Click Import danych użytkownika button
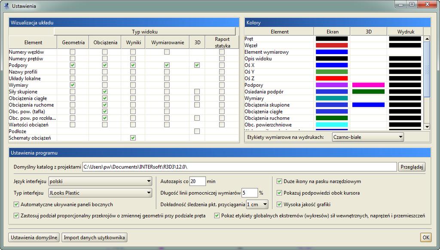The image size is (440, 250). [94, 238]
